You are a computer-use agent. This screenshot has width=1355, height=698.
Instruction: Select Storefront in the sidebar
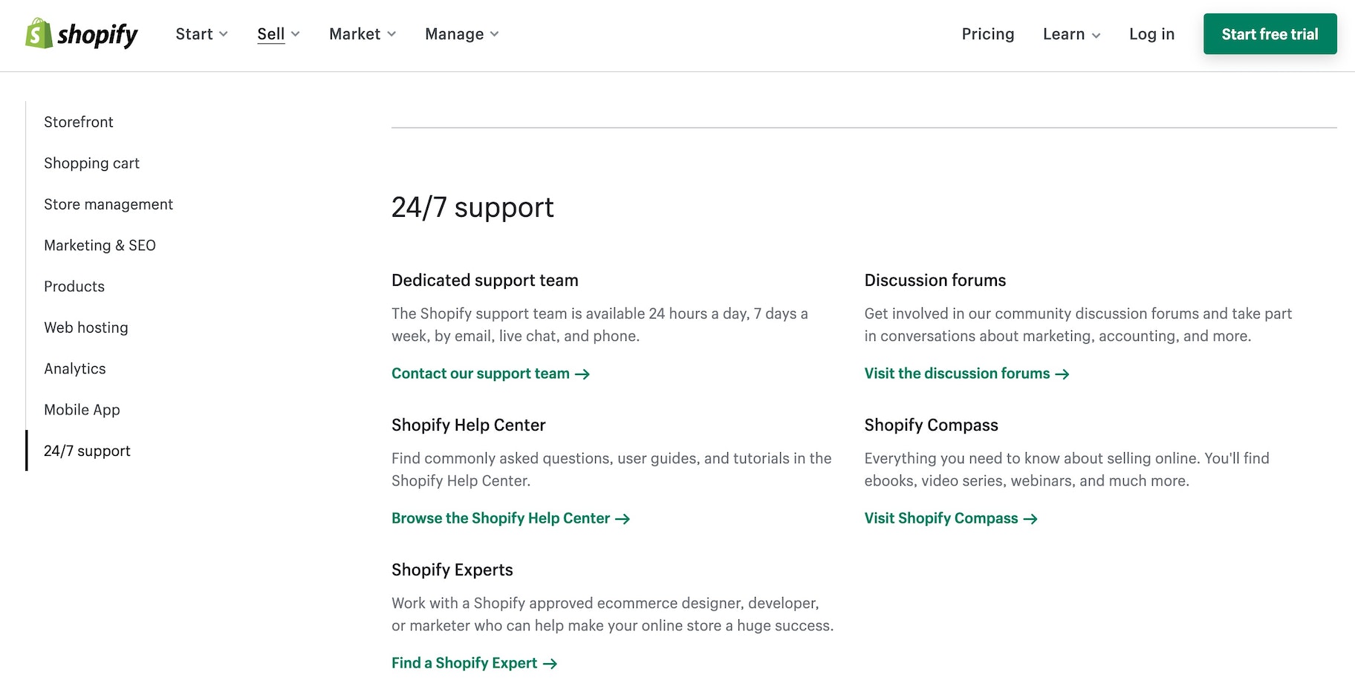click(x=78, y=122)
